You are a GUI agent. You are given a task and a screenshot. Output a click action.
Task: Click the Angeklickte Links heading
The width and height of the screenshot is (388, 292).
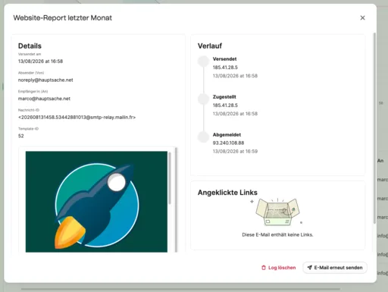227,193
